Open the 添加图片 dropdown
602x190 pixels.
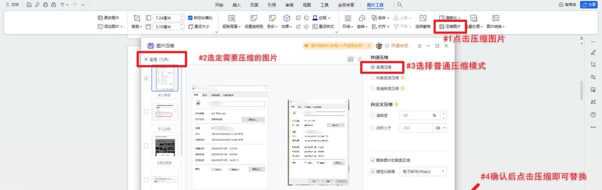tap(110, 26)
